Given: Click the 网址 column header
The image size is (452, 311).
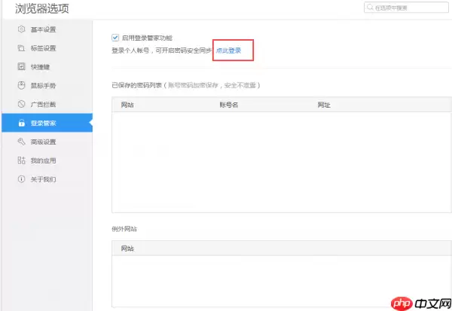Looking at the screenshot, I should pyautogui.click(x=324, y=105).
